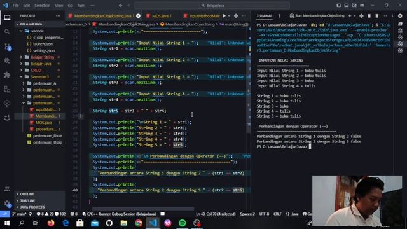Image resolution: width=407 pixels, height=229 pixels.
Task: Change indentation via Spaces: 2 status item
Action: 247,214
